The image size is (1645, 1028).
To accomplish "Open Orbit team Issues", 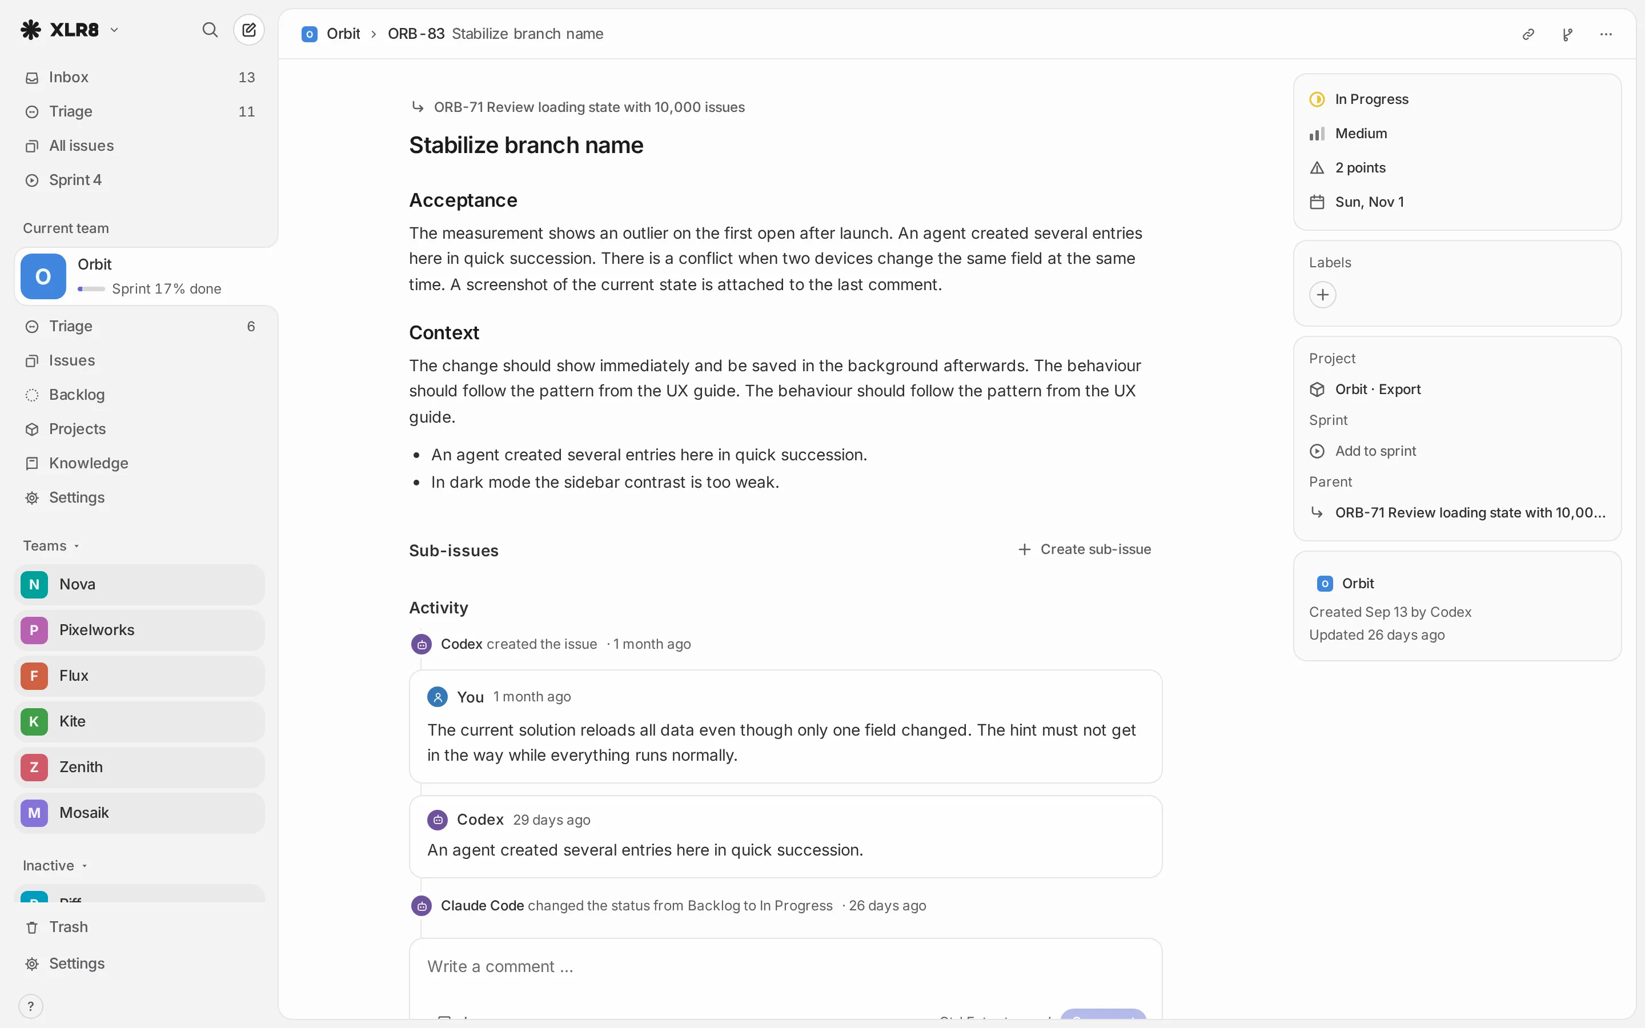I will tap(139, 360).
